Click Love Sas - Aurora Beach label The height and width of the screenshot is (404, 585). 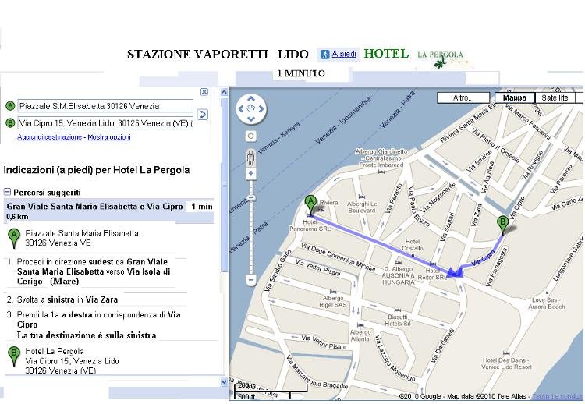(x=547, y=303)
